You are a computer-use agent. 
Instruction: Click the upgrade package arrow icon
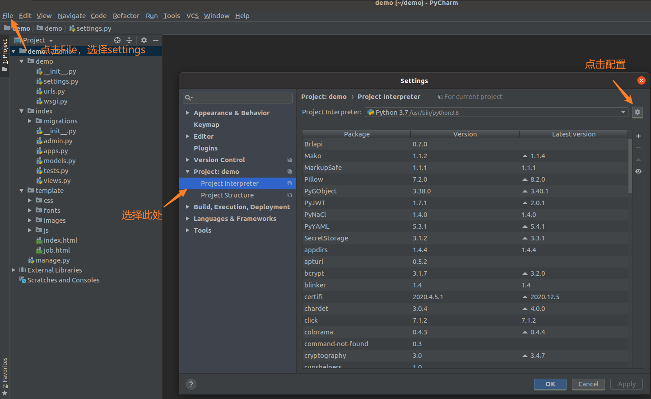(x=638, y=160)
